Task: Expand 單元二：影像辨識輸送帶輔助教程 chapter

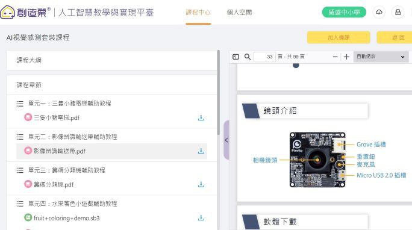Action: (73, 137)
